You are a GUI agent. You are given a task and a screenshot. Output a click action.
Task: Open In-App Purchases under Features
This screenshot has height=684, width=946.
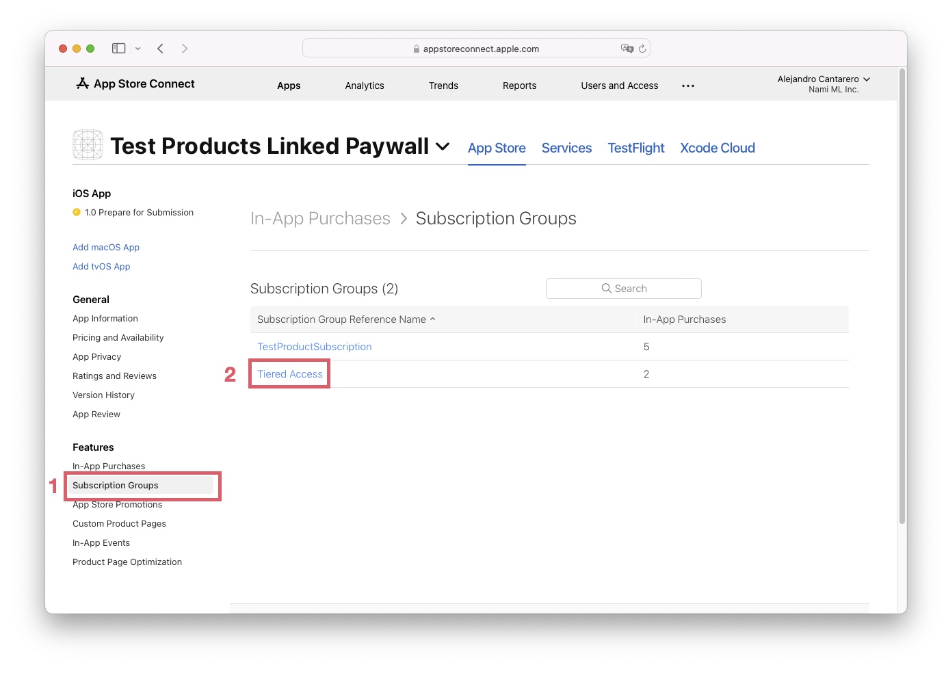[x=109, y=466]
